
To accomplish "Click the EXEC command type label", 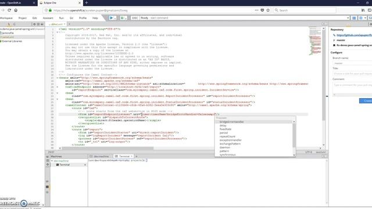I will (x=135, y=18).
